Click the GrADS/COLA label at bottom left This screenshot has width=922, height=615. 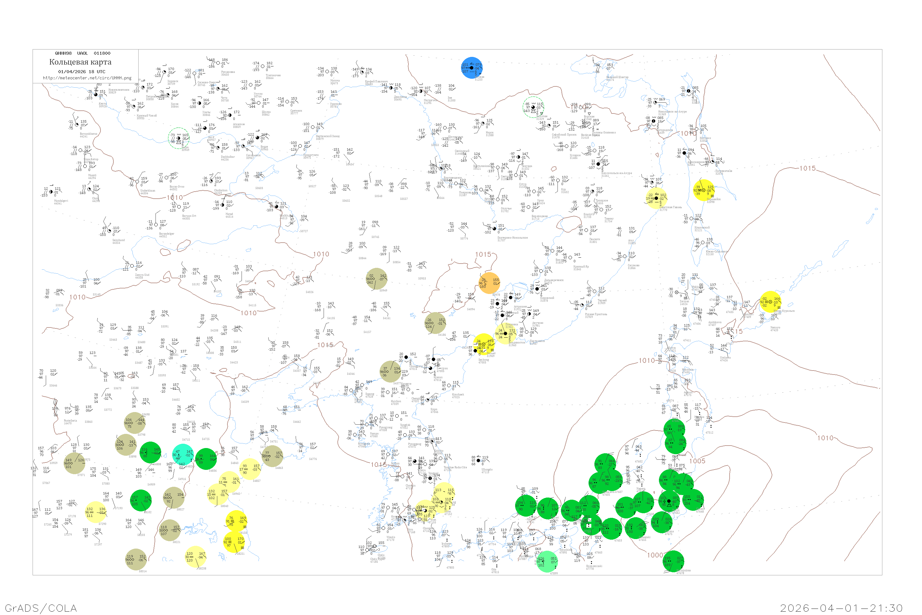pyautogui.click(x=41, y=608)
